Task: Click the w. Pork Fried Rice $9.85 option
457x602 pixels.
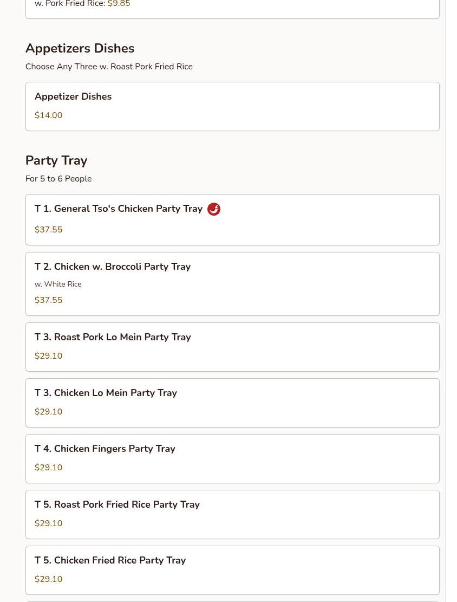Action: coord(82,4)
